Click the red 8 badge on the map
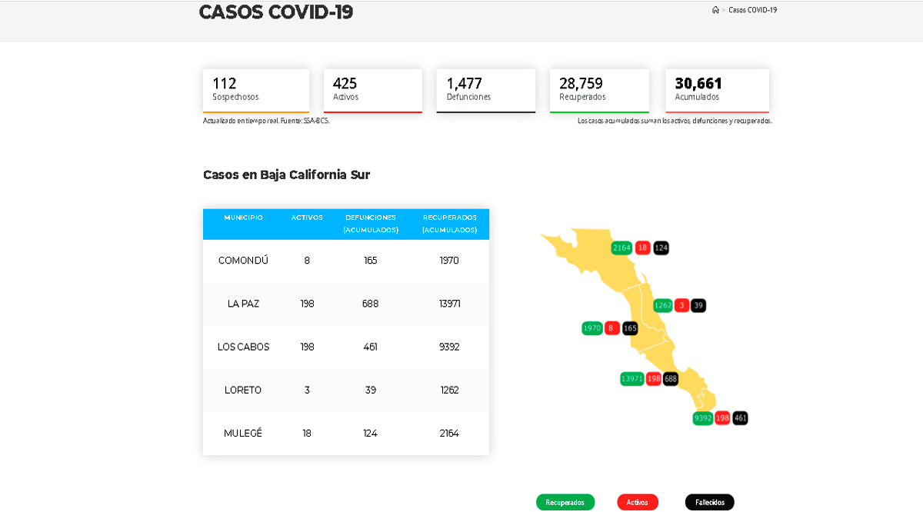The image size is (923, 512). [611, 328]
